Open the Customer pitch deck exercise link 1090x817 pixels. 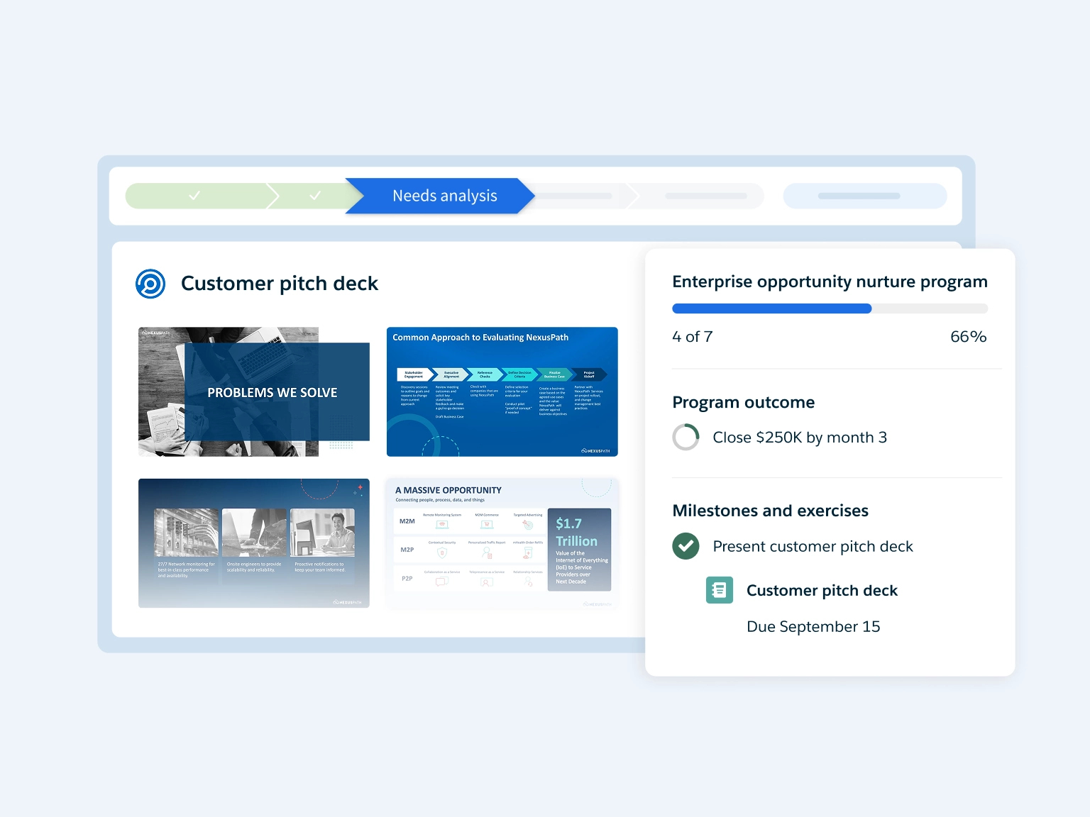822,590
